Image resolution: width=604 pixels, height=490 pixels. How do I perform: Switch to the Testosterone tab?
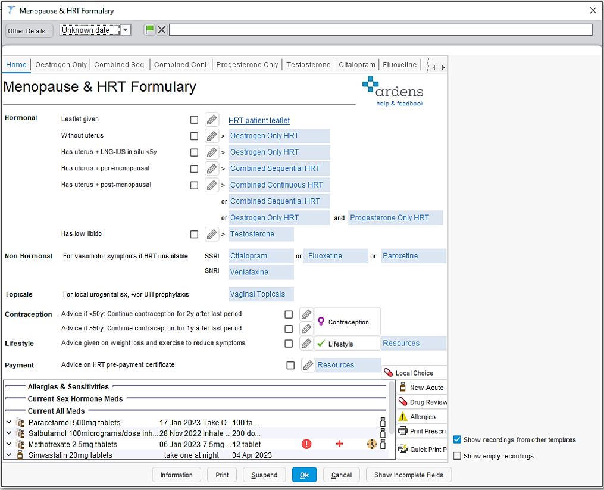click(x=308, y=65)
